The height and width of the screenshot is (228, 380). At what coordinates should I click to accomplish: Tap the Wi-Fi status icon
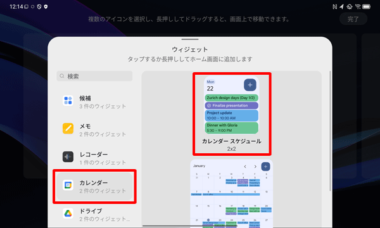[358, 6]
